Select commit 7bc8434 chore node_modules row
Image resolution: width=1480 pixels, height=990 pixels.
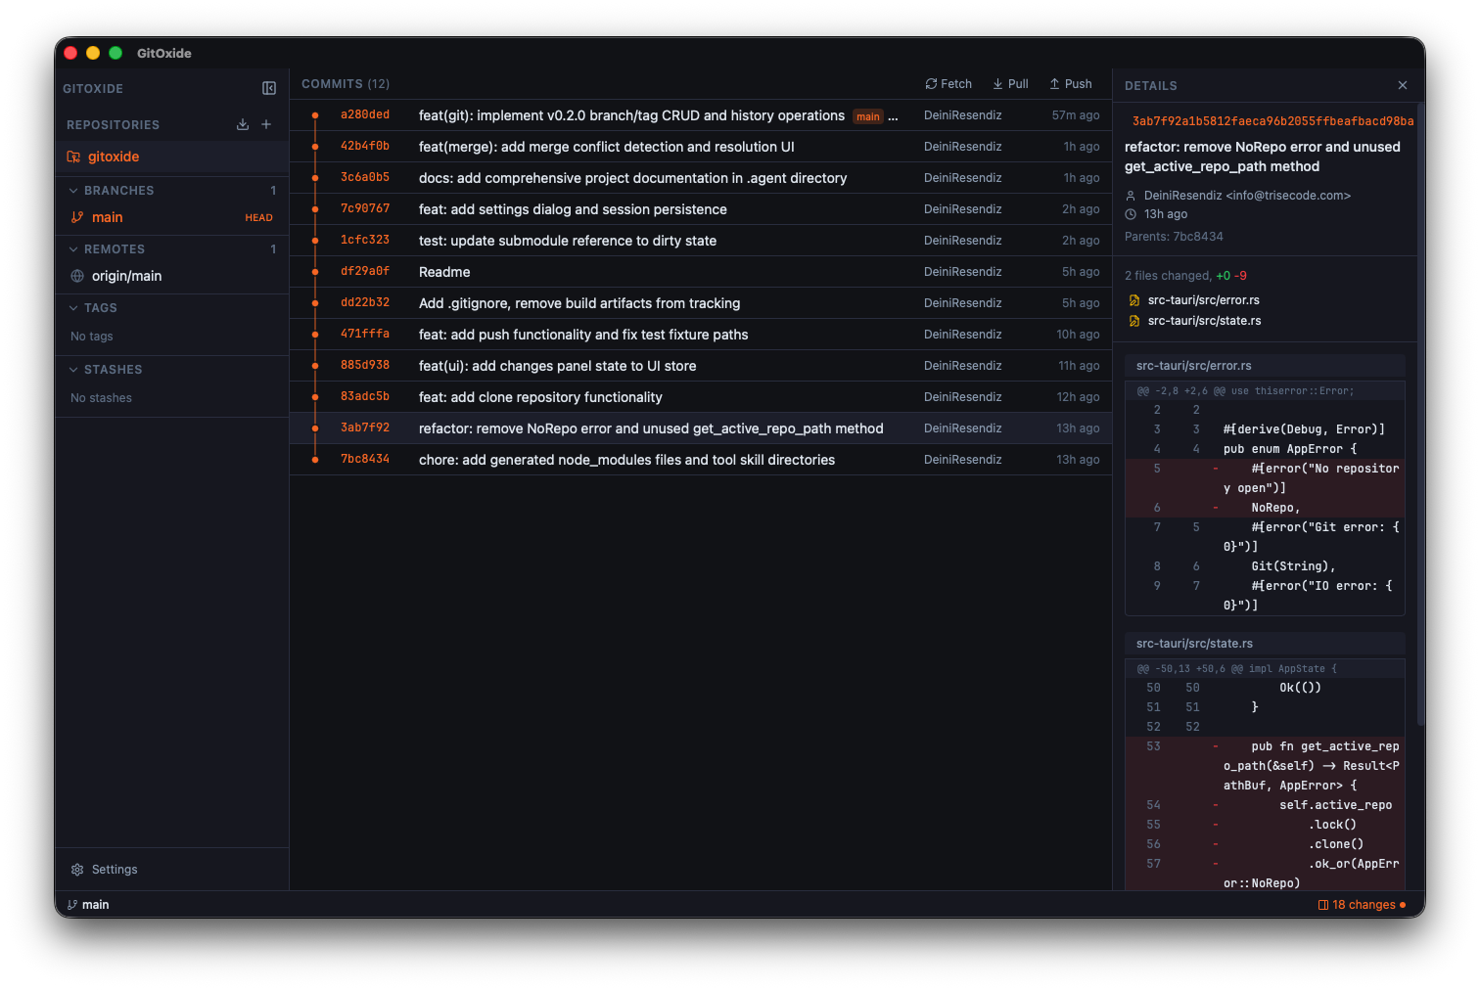701,460
